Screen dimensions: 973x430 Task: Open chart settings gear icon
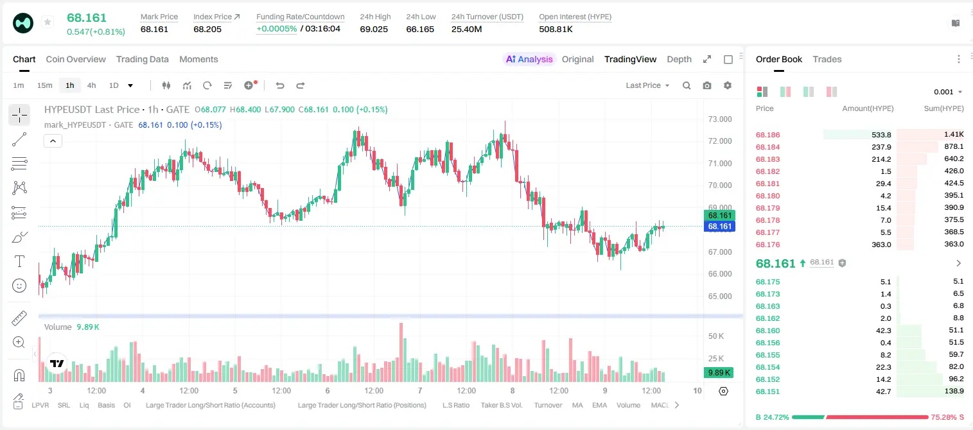tap(728, 85)
